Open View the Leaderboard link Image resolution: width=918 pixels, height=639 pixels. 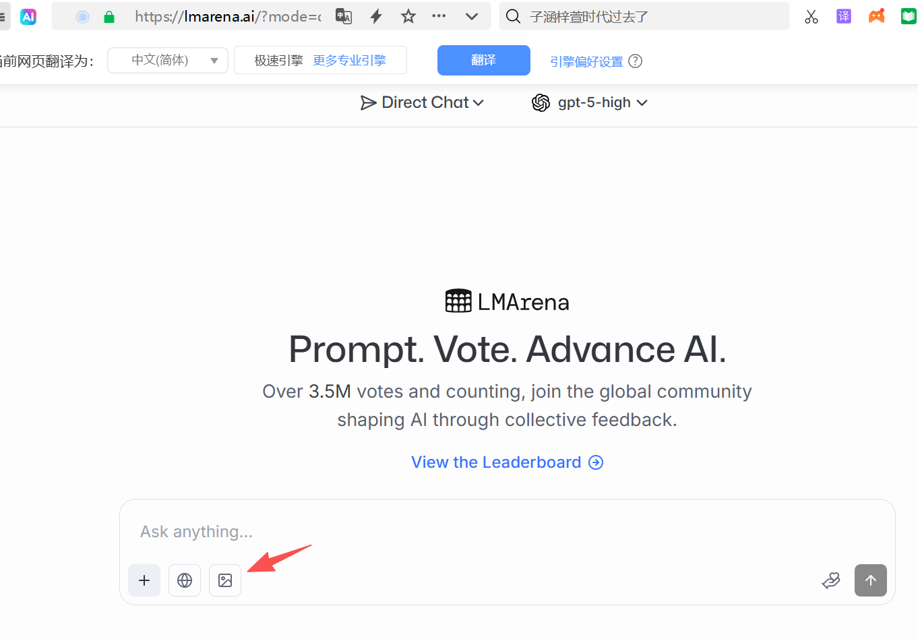point(507,462)
